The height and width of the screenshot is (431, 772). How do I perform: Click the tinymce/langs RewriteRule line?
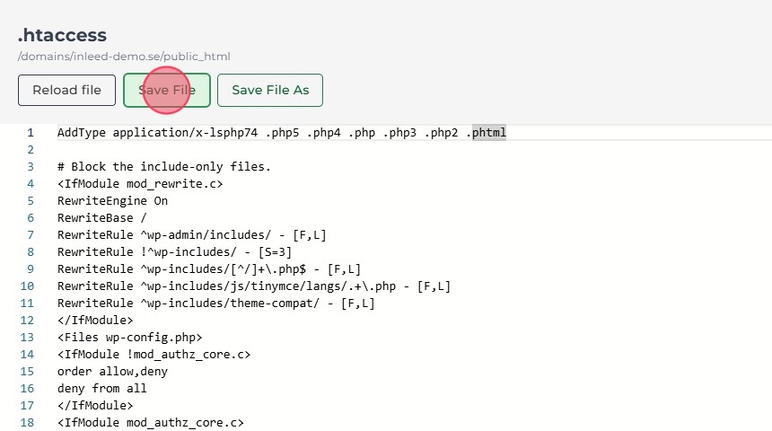253,286
